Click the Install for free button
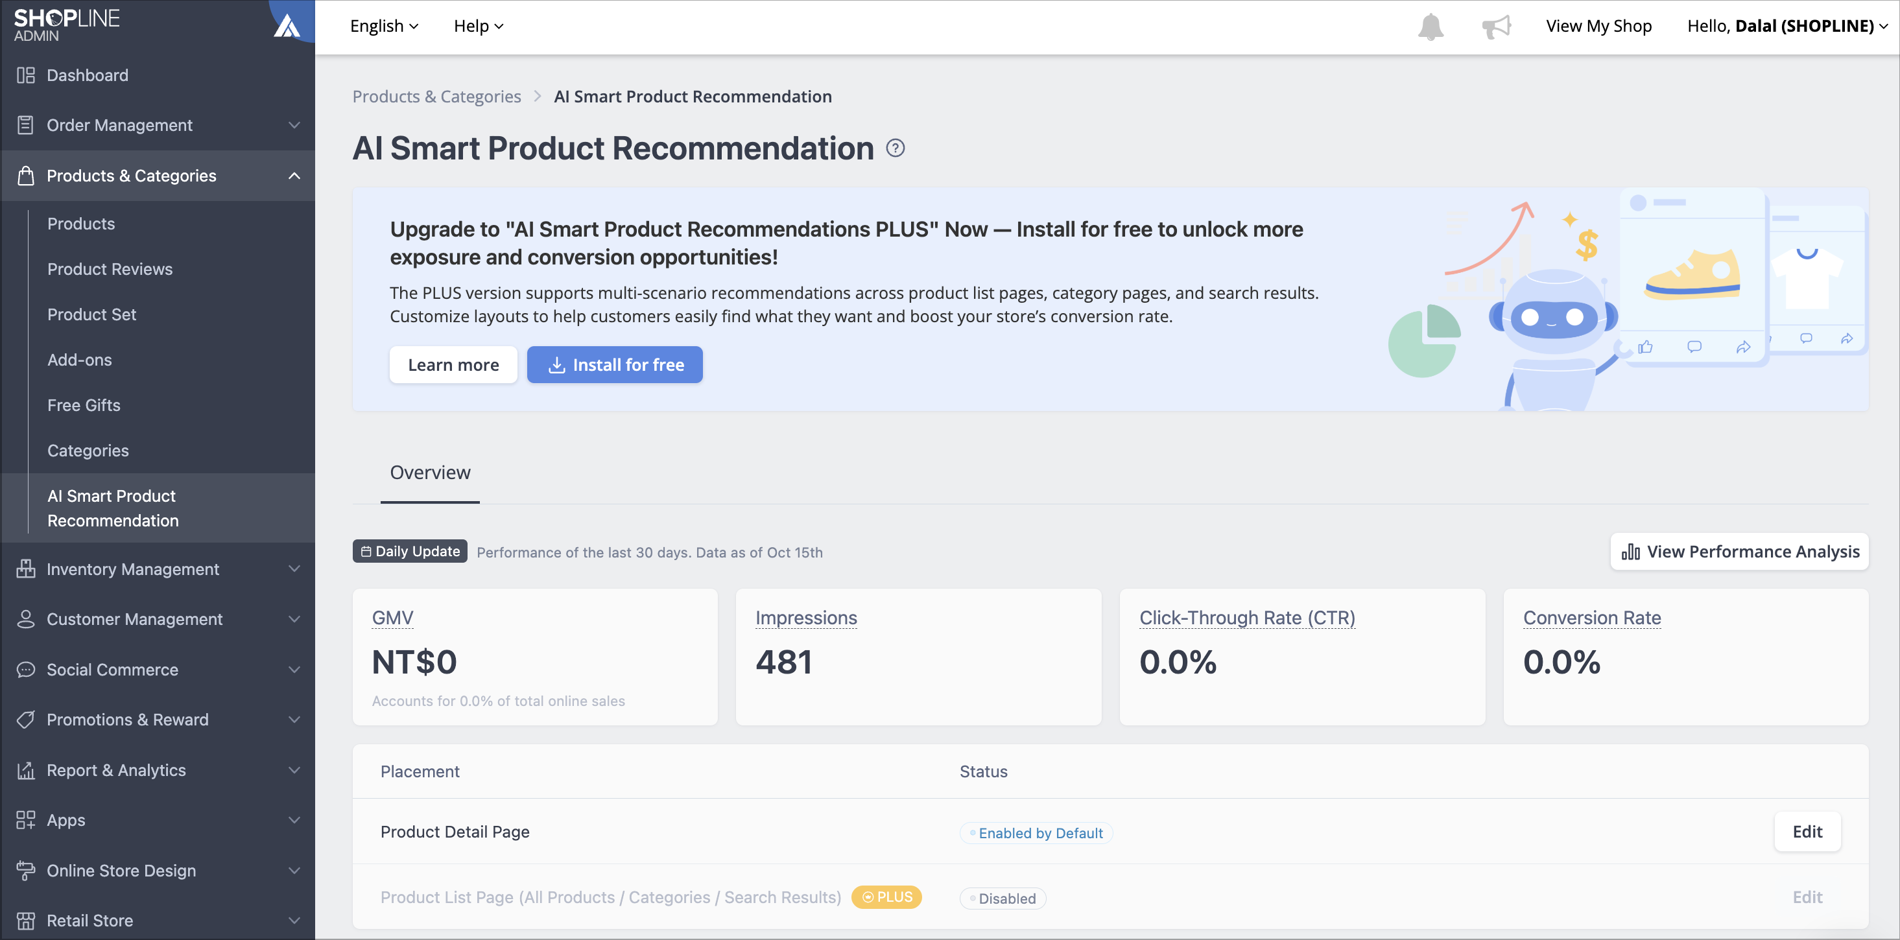This screenshot has height=940, width=1900. 614,365
